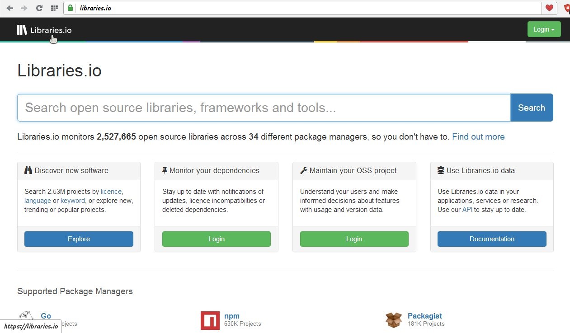Follow the keyword link
The width and height of the screenshot is (570, 333).
click(73, 201)
